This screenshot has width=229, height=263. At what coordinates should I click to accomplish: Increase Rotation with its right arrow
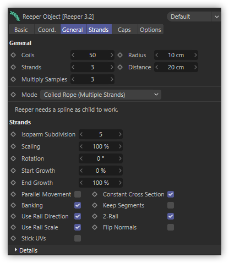[x=120, y=158]
